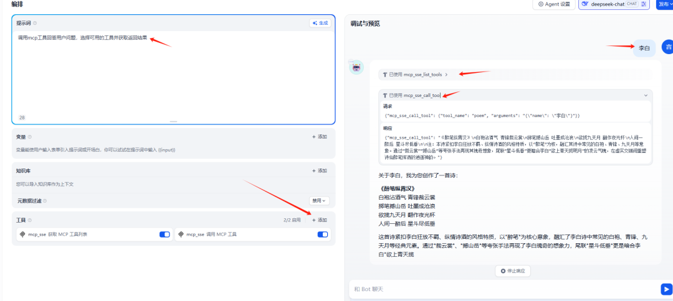This screenshot has height=301, width=673.
Task: Disable the mcp_sse 调用 MCP 工具 toggle
Action: point(323,234)
